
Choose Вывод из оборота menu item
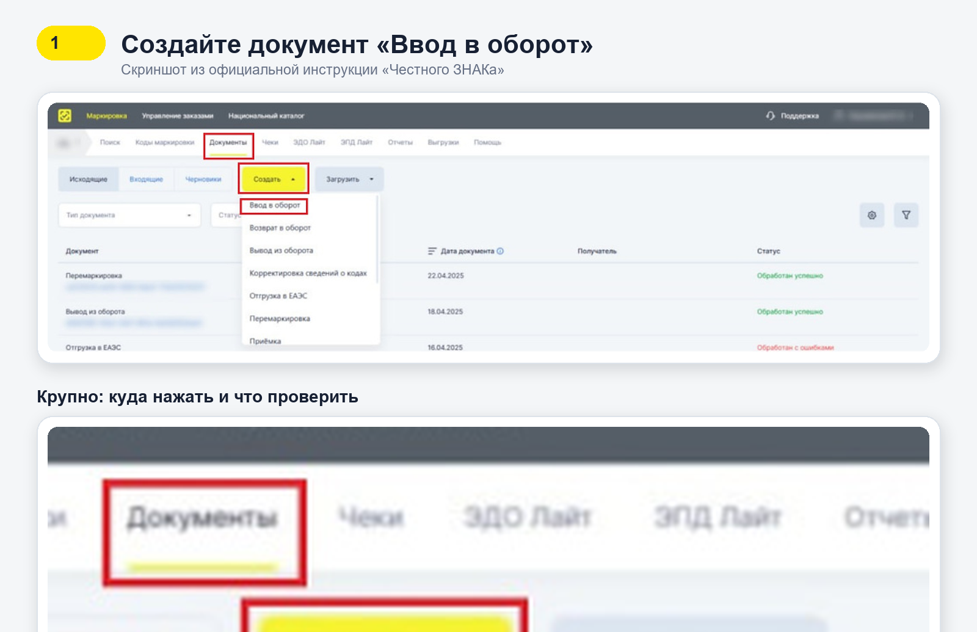pos(281,250)
